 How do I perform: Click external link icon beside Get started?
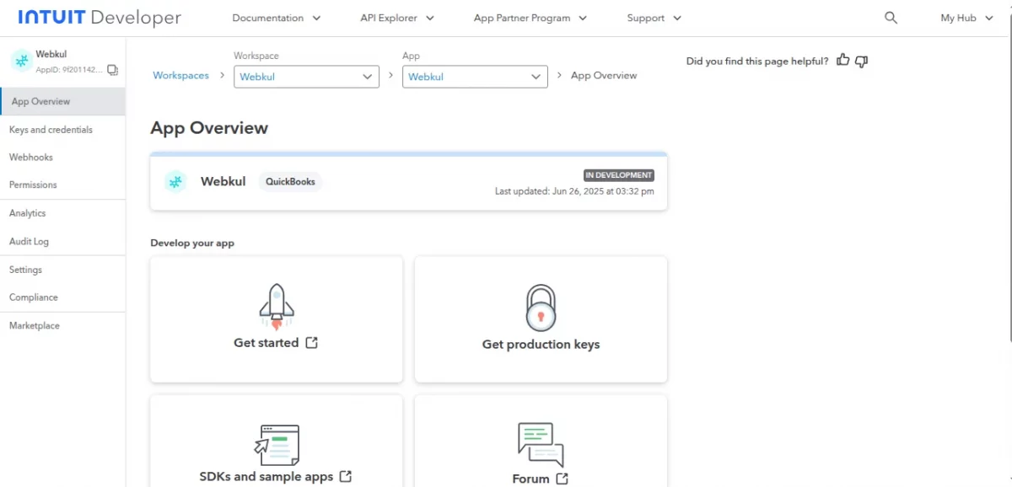tap(312, 343)
